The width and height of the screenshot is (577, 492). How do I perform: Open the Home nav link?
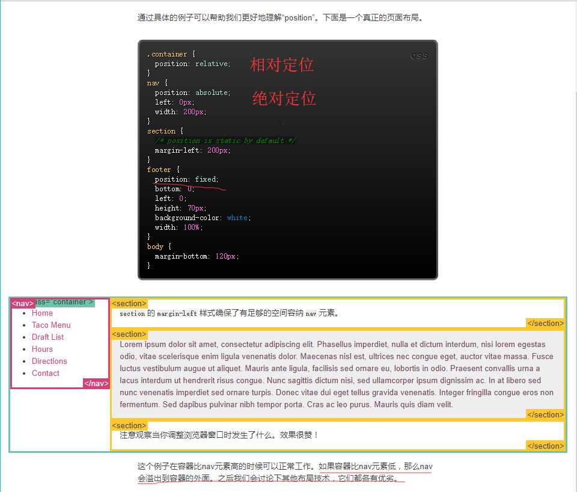(x=42, y=313)
